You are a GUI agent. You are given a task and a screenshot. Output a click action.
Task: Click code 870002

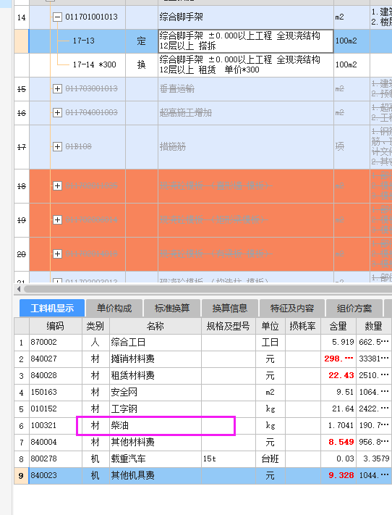pos(43,342)
